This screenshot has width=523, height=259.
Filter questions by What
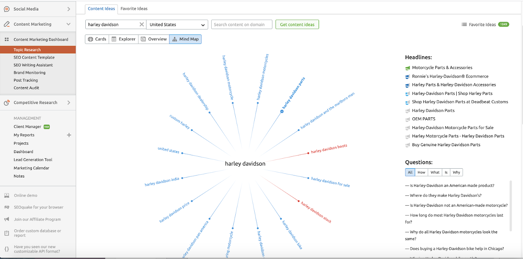[x=435, y=172]
